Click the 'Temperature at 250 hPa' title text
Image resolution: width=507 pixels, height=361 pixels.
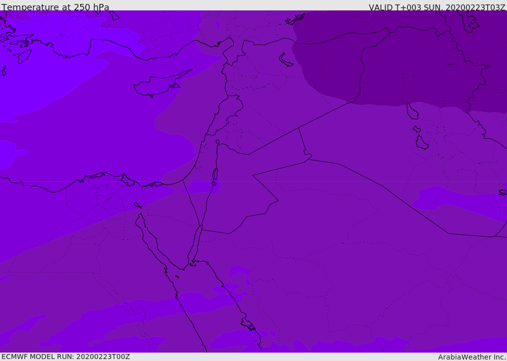(55, 7)
